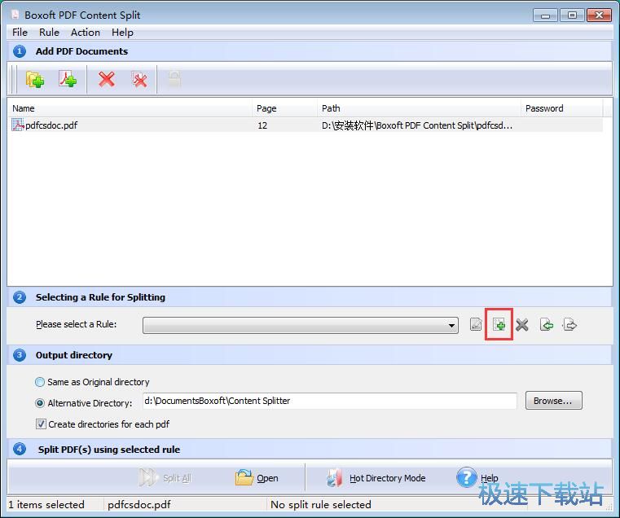Click the export rule icon
The height and width of the screenshot is (518, 620).
[x=569, y=325]
